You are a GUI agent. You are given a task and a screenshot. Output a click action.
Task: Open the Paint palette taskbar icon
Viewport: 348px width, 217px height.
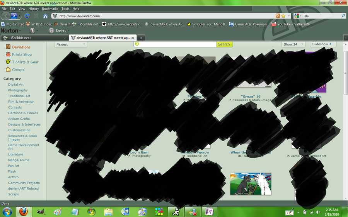[x=58, y=212]
